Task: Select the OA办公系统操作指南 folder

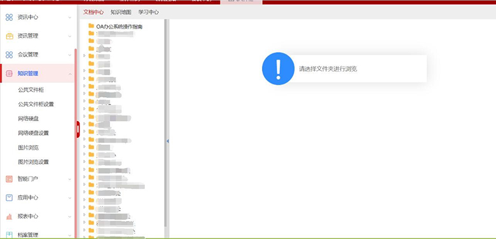Action: click(120, 27)
